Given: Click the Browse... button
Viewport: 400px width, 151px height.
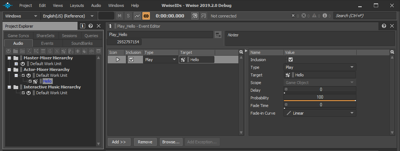Looking at the screenshot, I should tap(171, 142).
